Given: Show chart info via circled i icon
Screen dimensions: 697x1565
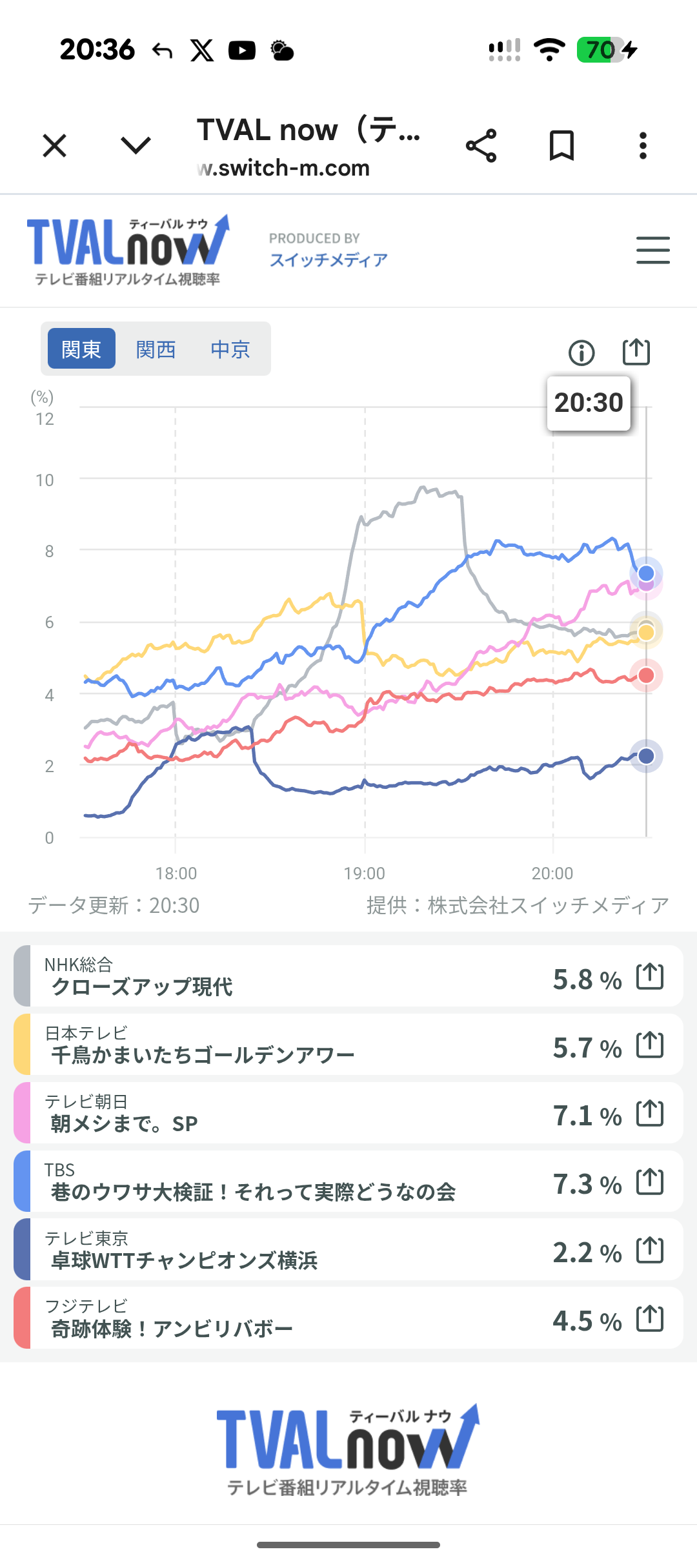Looking at the screenshot, I should pyautogui.click(x=581, y=353).
